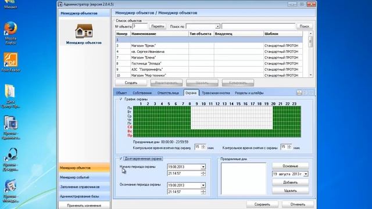Launch the Протон Менеджер desktop shortcut
This screenshot has height=209, width=372.
pos(10,191)
